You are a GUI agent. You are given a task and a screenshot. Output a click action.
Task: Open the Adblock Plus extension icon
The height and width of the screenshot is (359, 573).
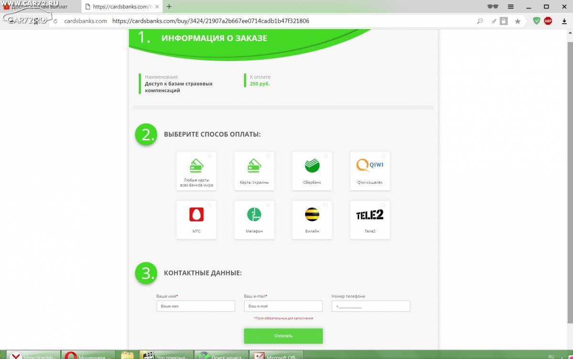click(x=548, y=21)
